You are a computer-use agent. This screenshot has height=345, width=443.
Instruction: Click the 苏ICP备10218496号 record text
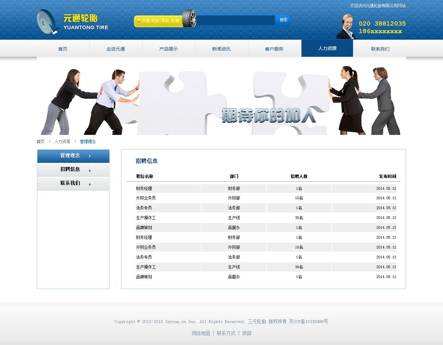click(x=308, y=321)
